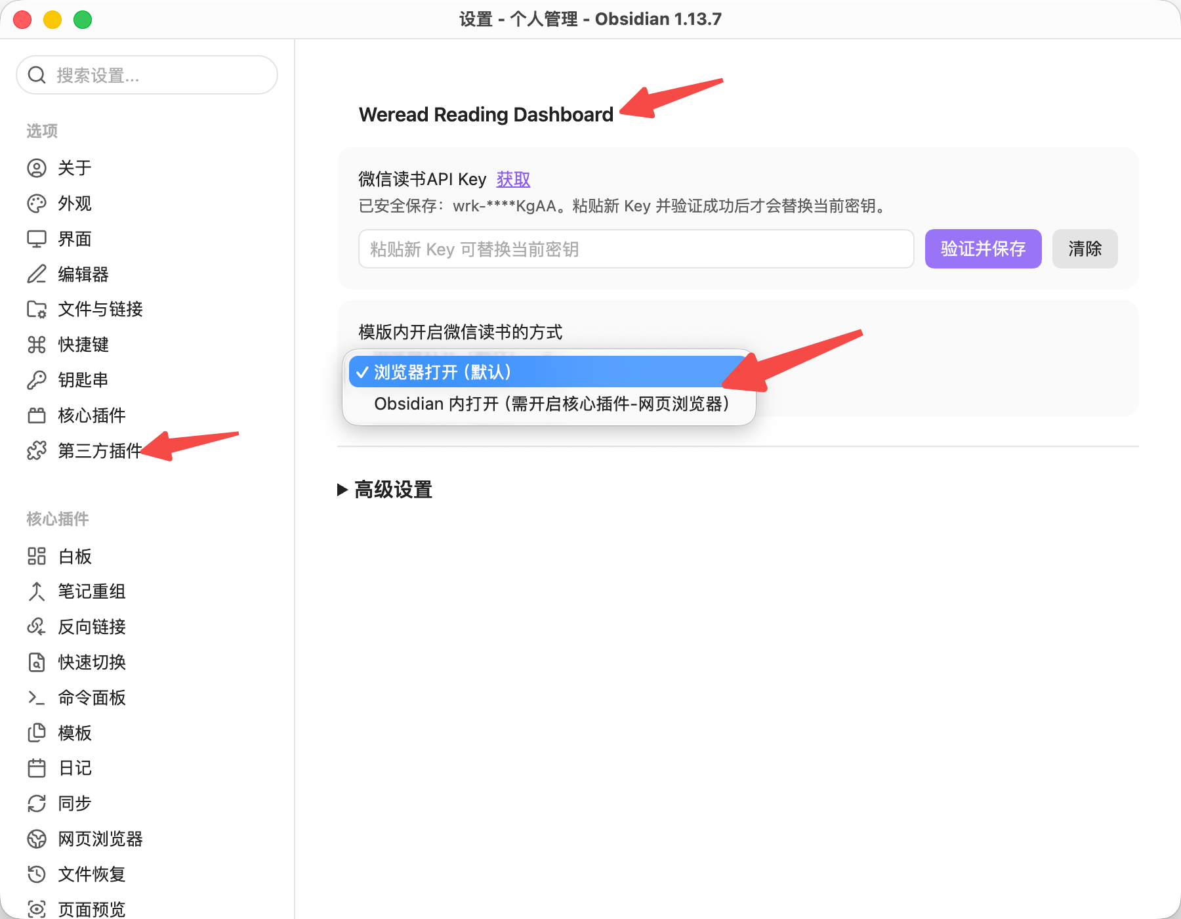Choose 浏览器打开（默认）in the dropdown
Viewport: 1181px width, 919px height.
pyautogui.click(x=549, y=372)
